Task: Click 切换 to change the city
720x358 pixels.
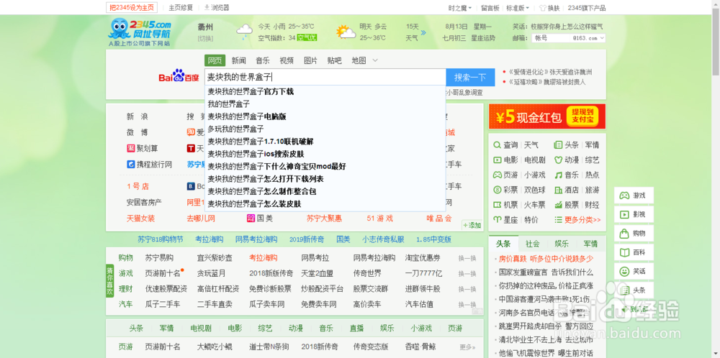Action: [x=205, y=39]
